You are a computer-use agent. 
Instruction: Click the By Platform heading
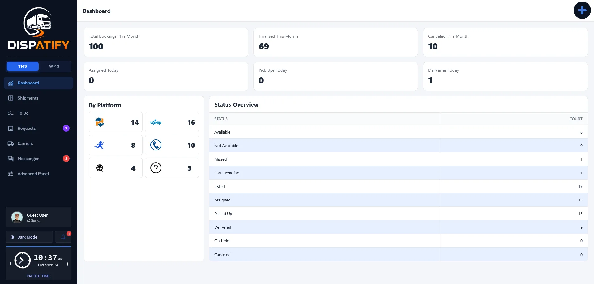[x=105, y=105]
